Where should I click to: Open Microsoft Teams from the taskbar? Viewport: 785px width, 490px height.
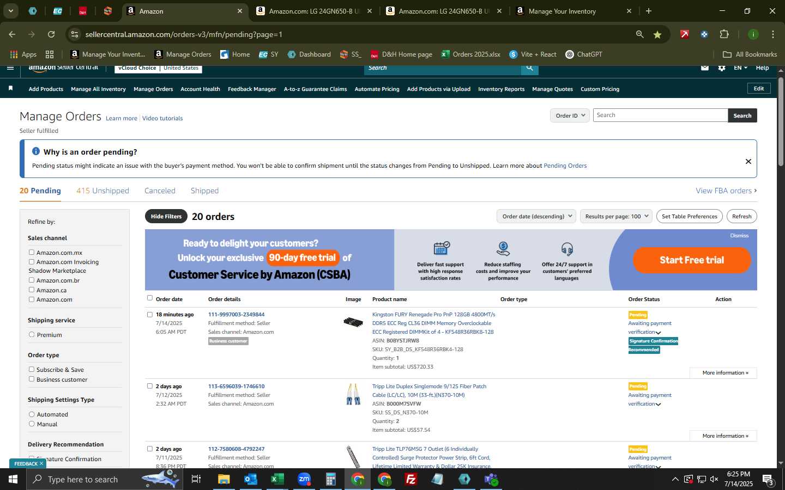tap(491, 479)
